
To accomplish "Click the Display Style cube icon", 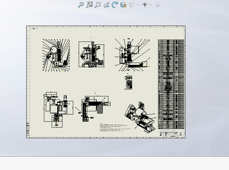I will 132,5.
